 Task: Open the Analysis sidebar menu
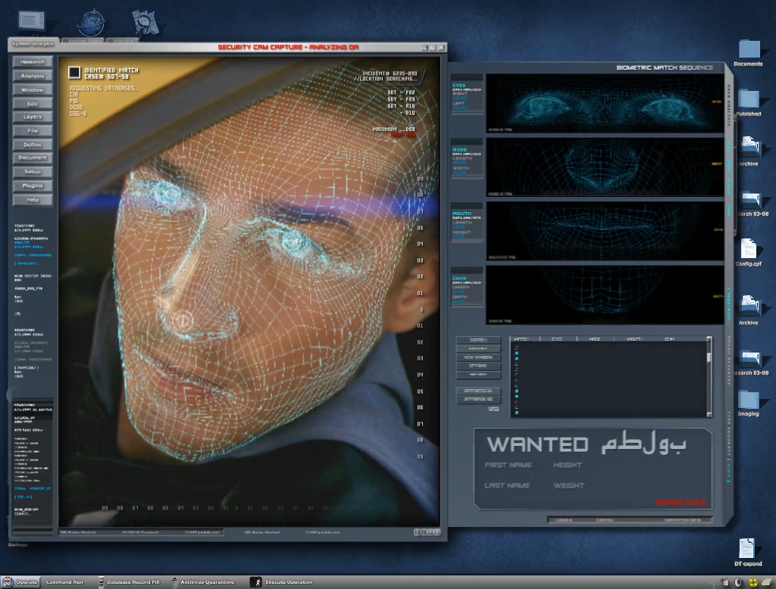point(33,76)
